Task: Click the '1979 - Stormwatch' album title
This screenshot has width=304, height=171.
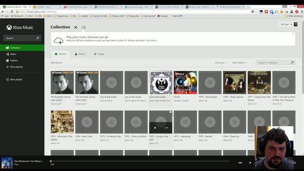Action: click(x=208, y=97)
